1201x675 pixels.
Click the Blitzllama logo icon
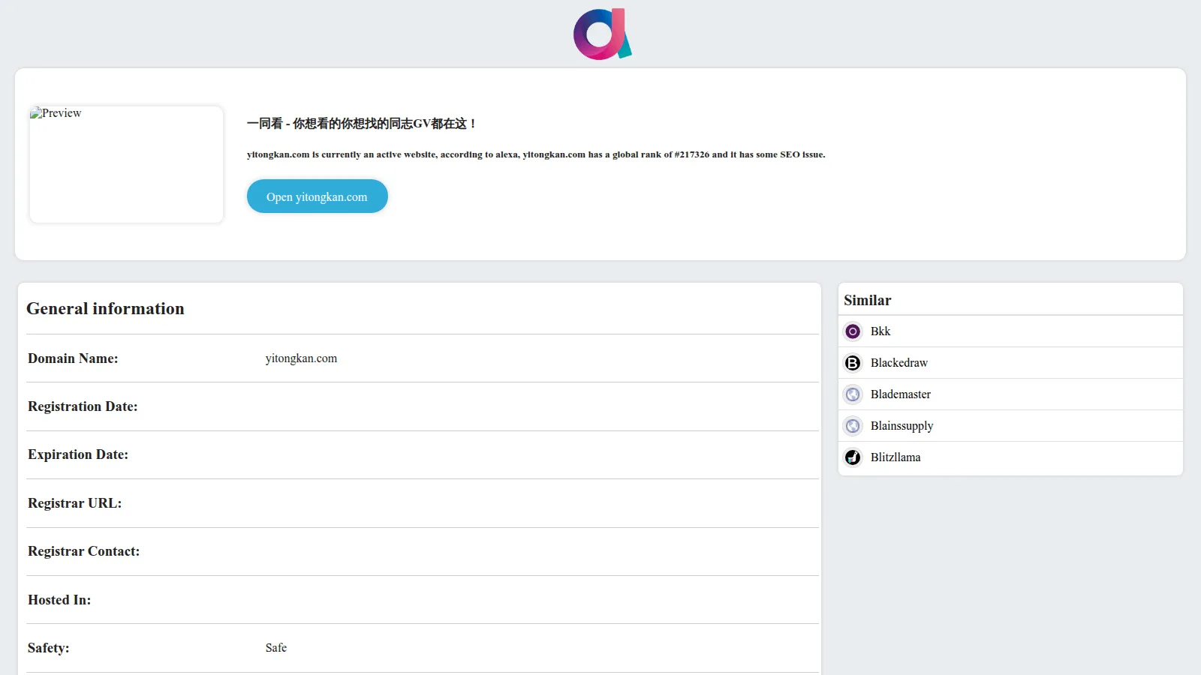click(853, 457)
